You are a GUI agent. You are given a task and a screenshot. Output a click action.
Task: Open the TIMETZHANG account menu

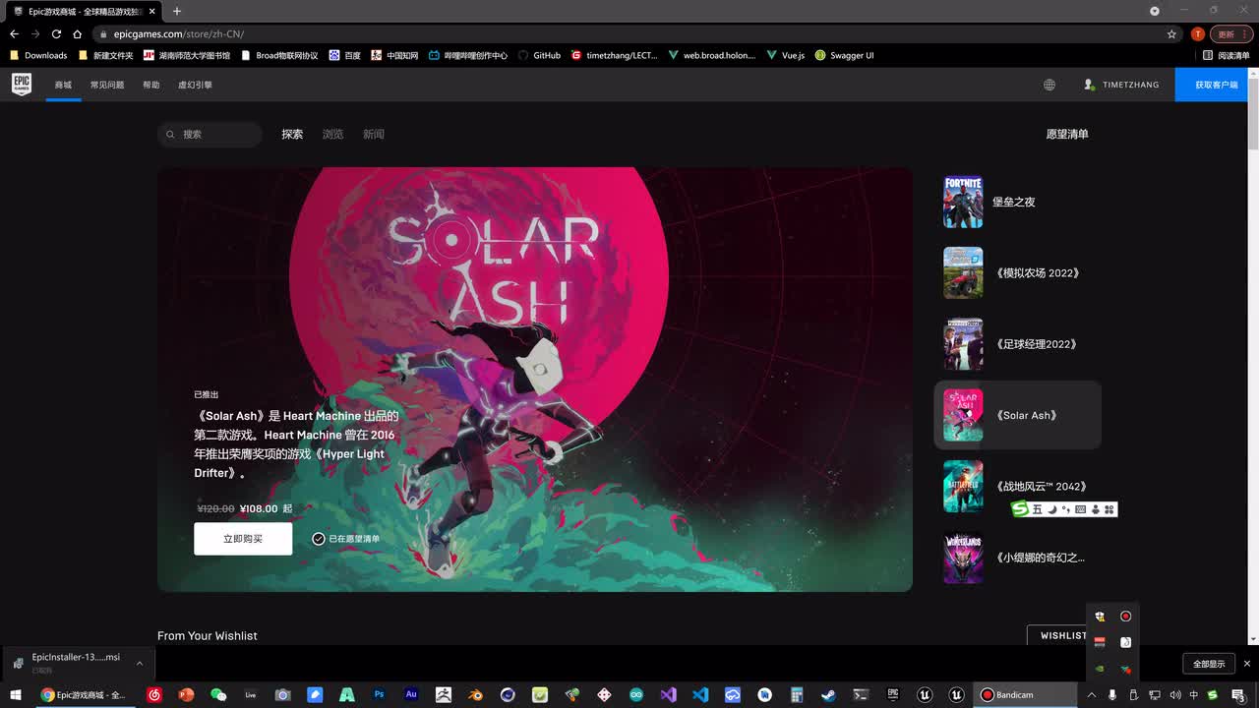[x=1121, y=85]
